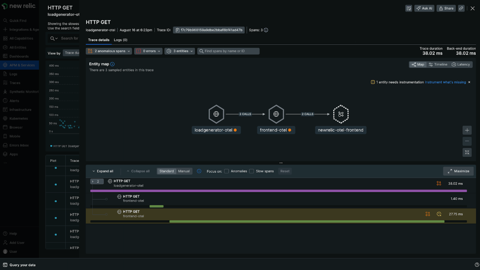Click the help icon in the bottom-right corner

[x=477, y=265]
